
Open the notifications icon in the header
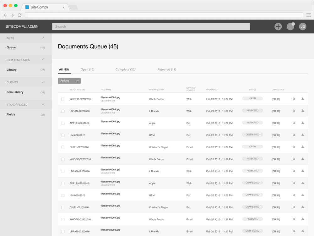[290, 26]
